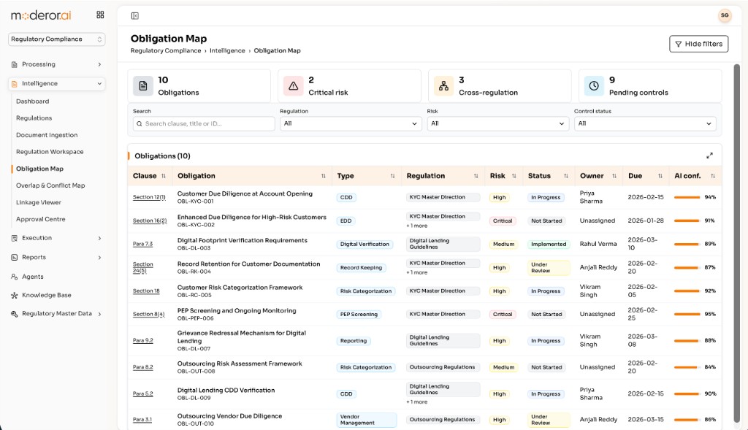Open the Para 7.3 clause link

point(142,244)
